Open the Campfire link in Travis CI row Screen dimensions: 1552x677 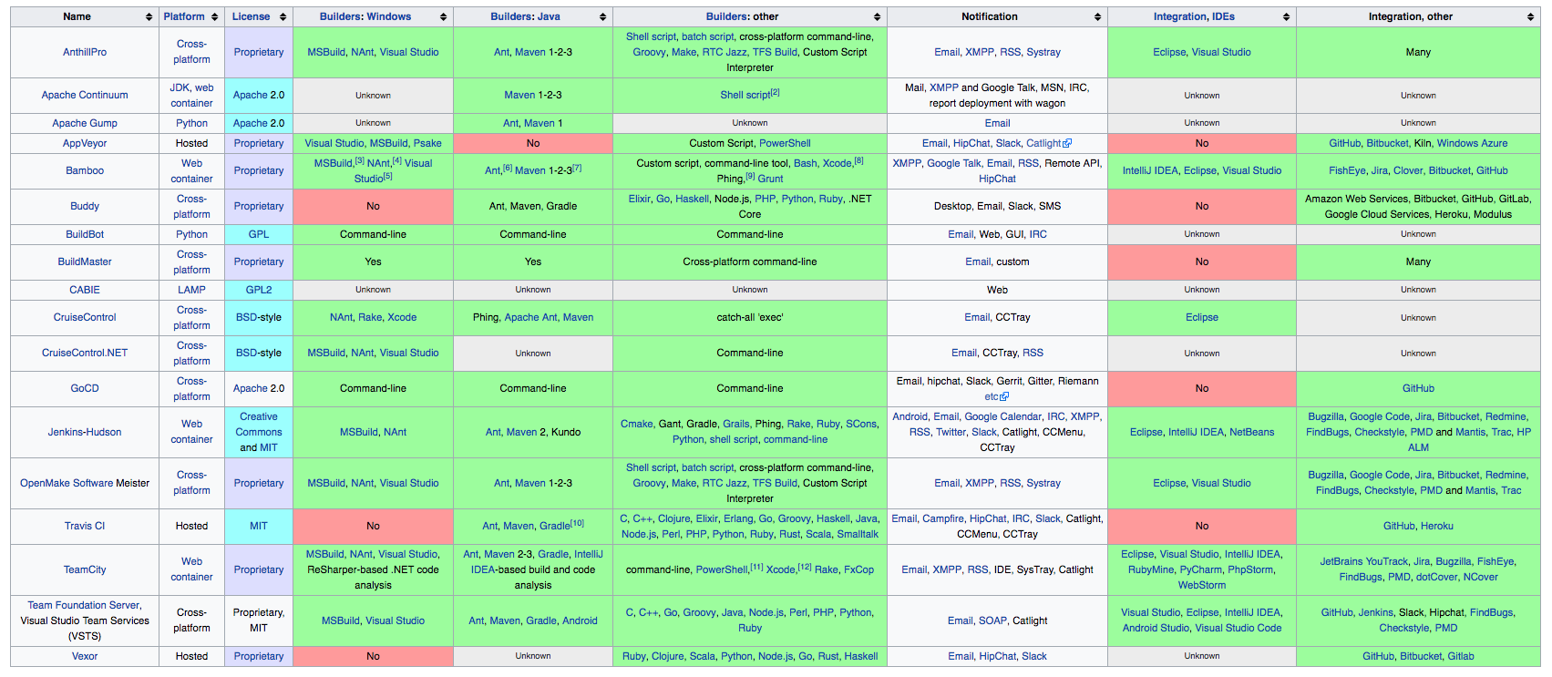(x=943, y=518)
